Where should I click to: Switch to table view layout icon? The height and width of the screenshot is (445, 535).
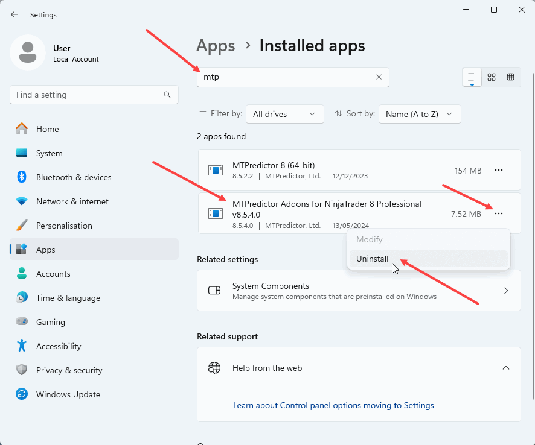point(510,77)
